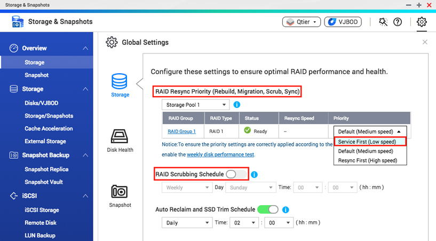This screenshot has width=436, height=241.
Task: Click info icon next to Auto Reclaim schedule
Action: click(x=286, y=209)
